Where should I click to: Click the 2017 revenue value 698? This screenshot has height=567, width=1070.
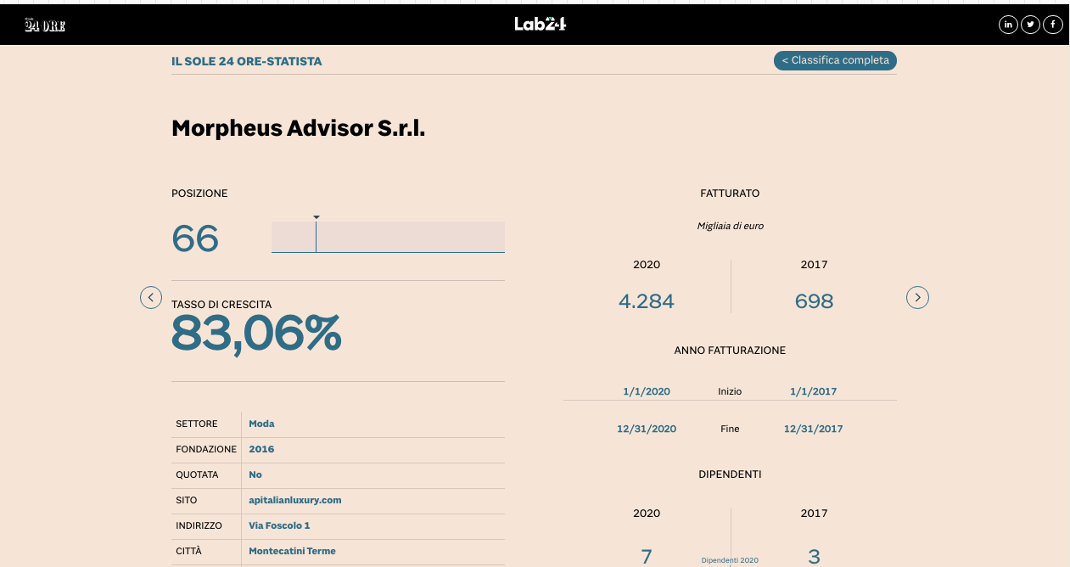[814, 301]
